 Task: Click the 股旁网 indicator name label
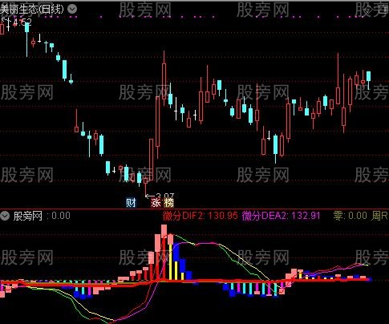pyautogui.click(x=28, y=216)
